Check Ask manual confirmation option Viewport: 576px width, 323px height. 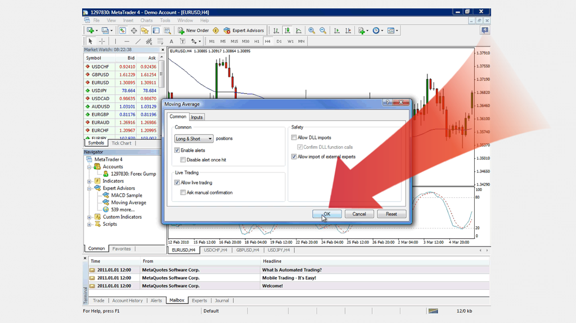pos(183,193)
